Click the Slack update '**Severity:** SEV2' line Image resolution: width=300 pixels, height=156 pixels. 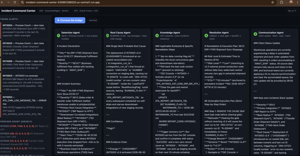[264, 105]
